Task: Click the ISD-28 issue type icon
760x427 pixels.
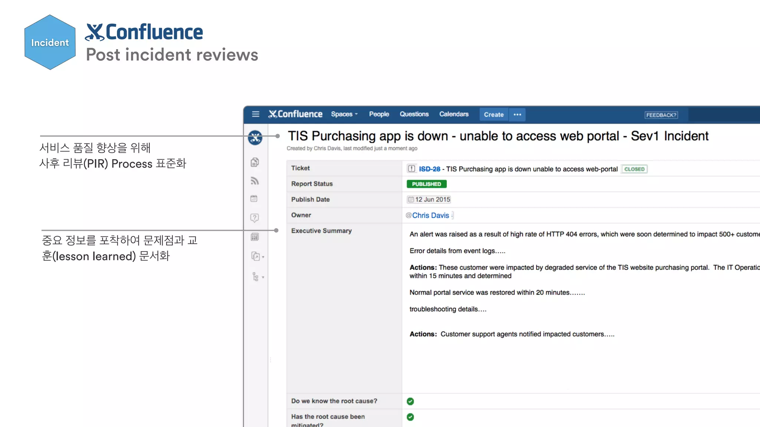Action: pos(411,169)
